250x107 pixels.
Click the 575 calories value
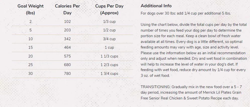pos(68,56)
